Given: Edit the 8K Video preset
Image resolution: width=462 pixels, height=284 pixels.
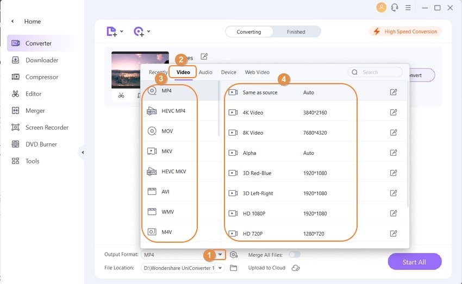Looking at the screenshot, I should tap(394, 132).
